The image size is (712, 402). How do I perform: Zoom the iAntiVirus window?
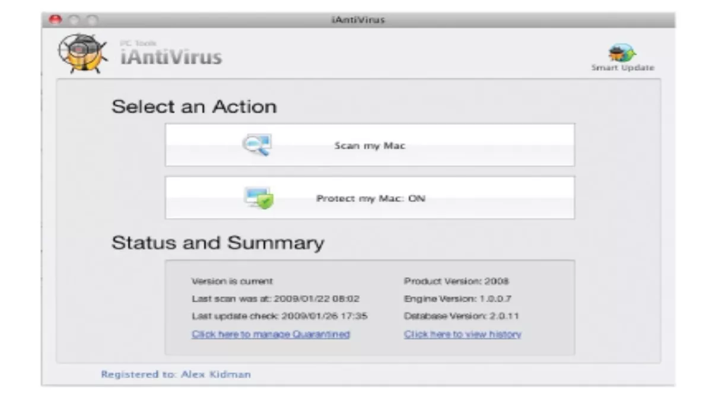click(x=91, y=20)
